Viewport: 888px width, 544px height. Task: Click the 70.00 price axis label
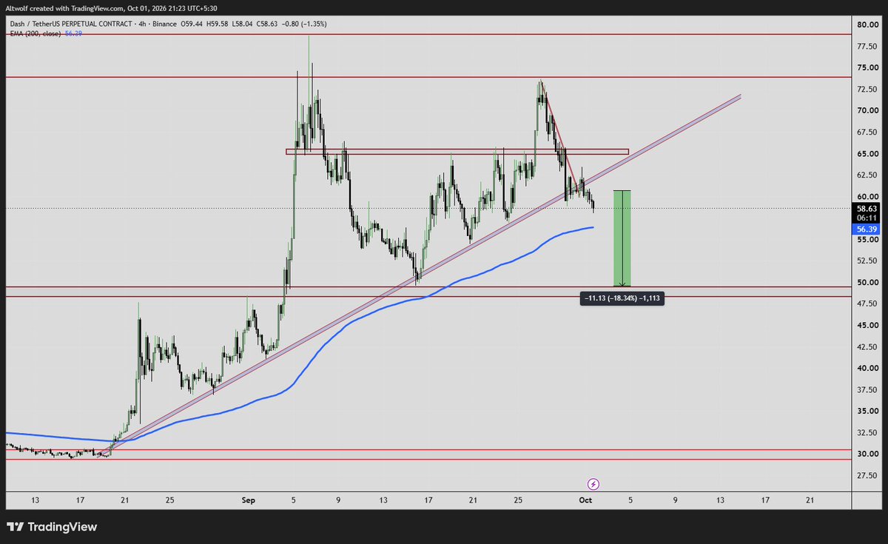(868, 110)
